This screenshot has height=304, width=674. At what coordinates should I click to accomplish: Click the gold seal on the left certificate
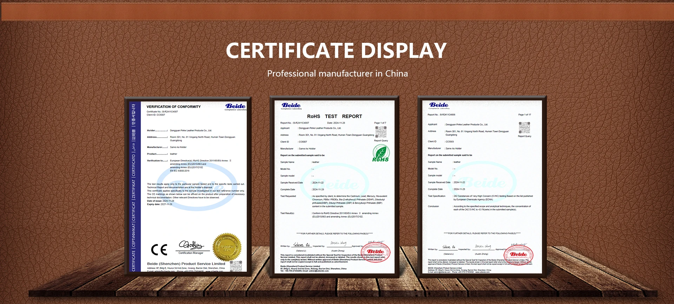click(227, 247)
